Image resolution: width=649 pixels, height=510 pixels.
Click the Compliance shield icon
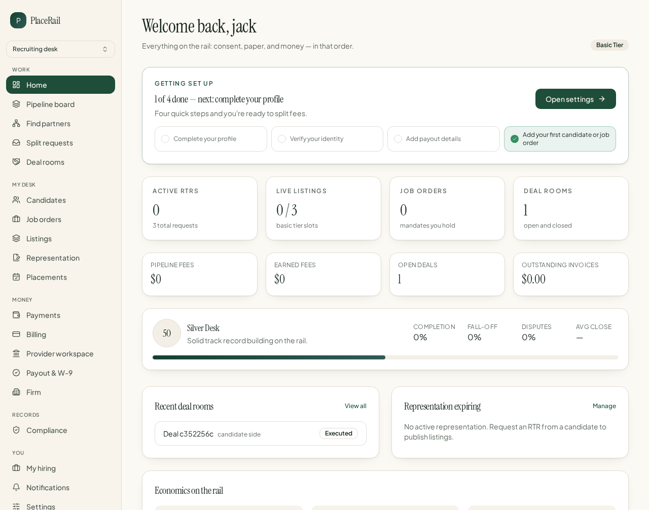tap(16, 430)
